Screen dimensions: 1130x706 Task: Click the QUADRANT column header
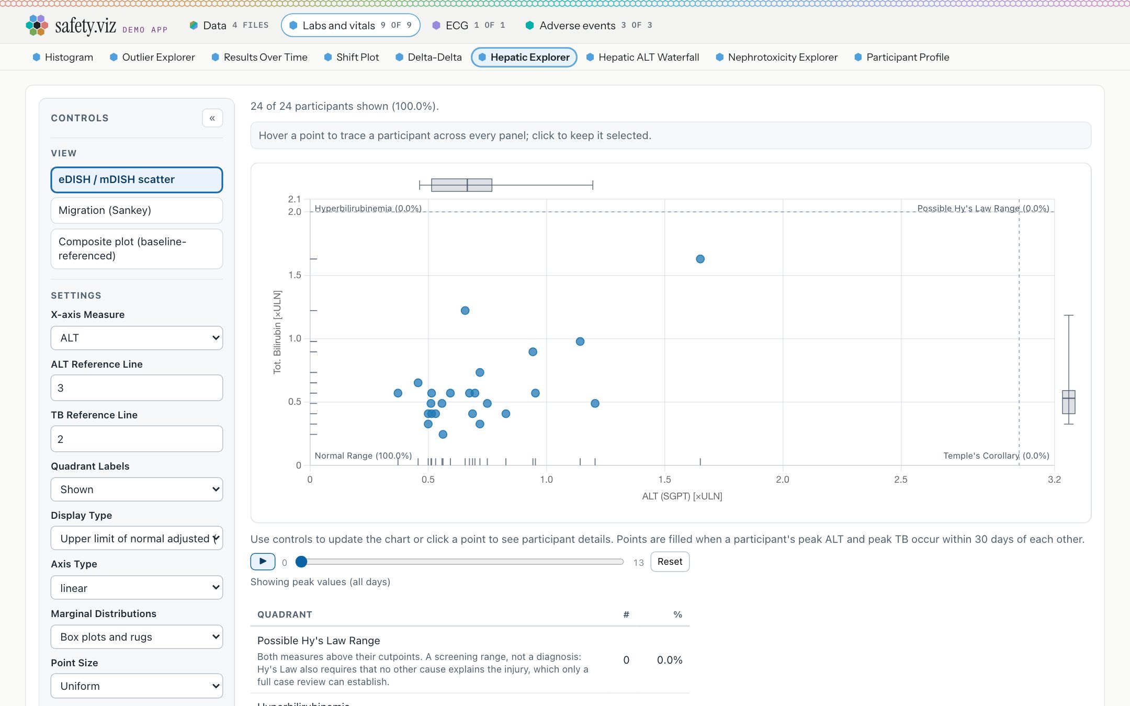click(x=285, y=614)
